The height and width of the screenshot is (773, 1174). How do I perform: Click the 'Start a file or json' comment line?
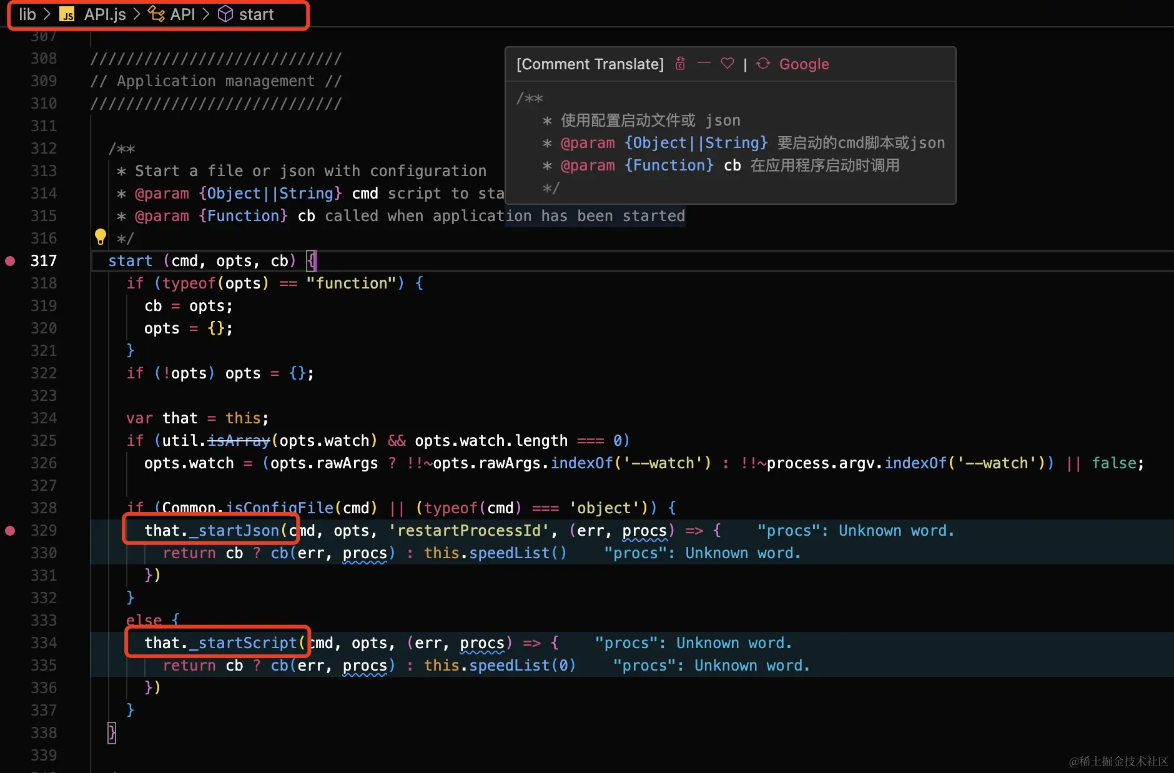point(302,171)
